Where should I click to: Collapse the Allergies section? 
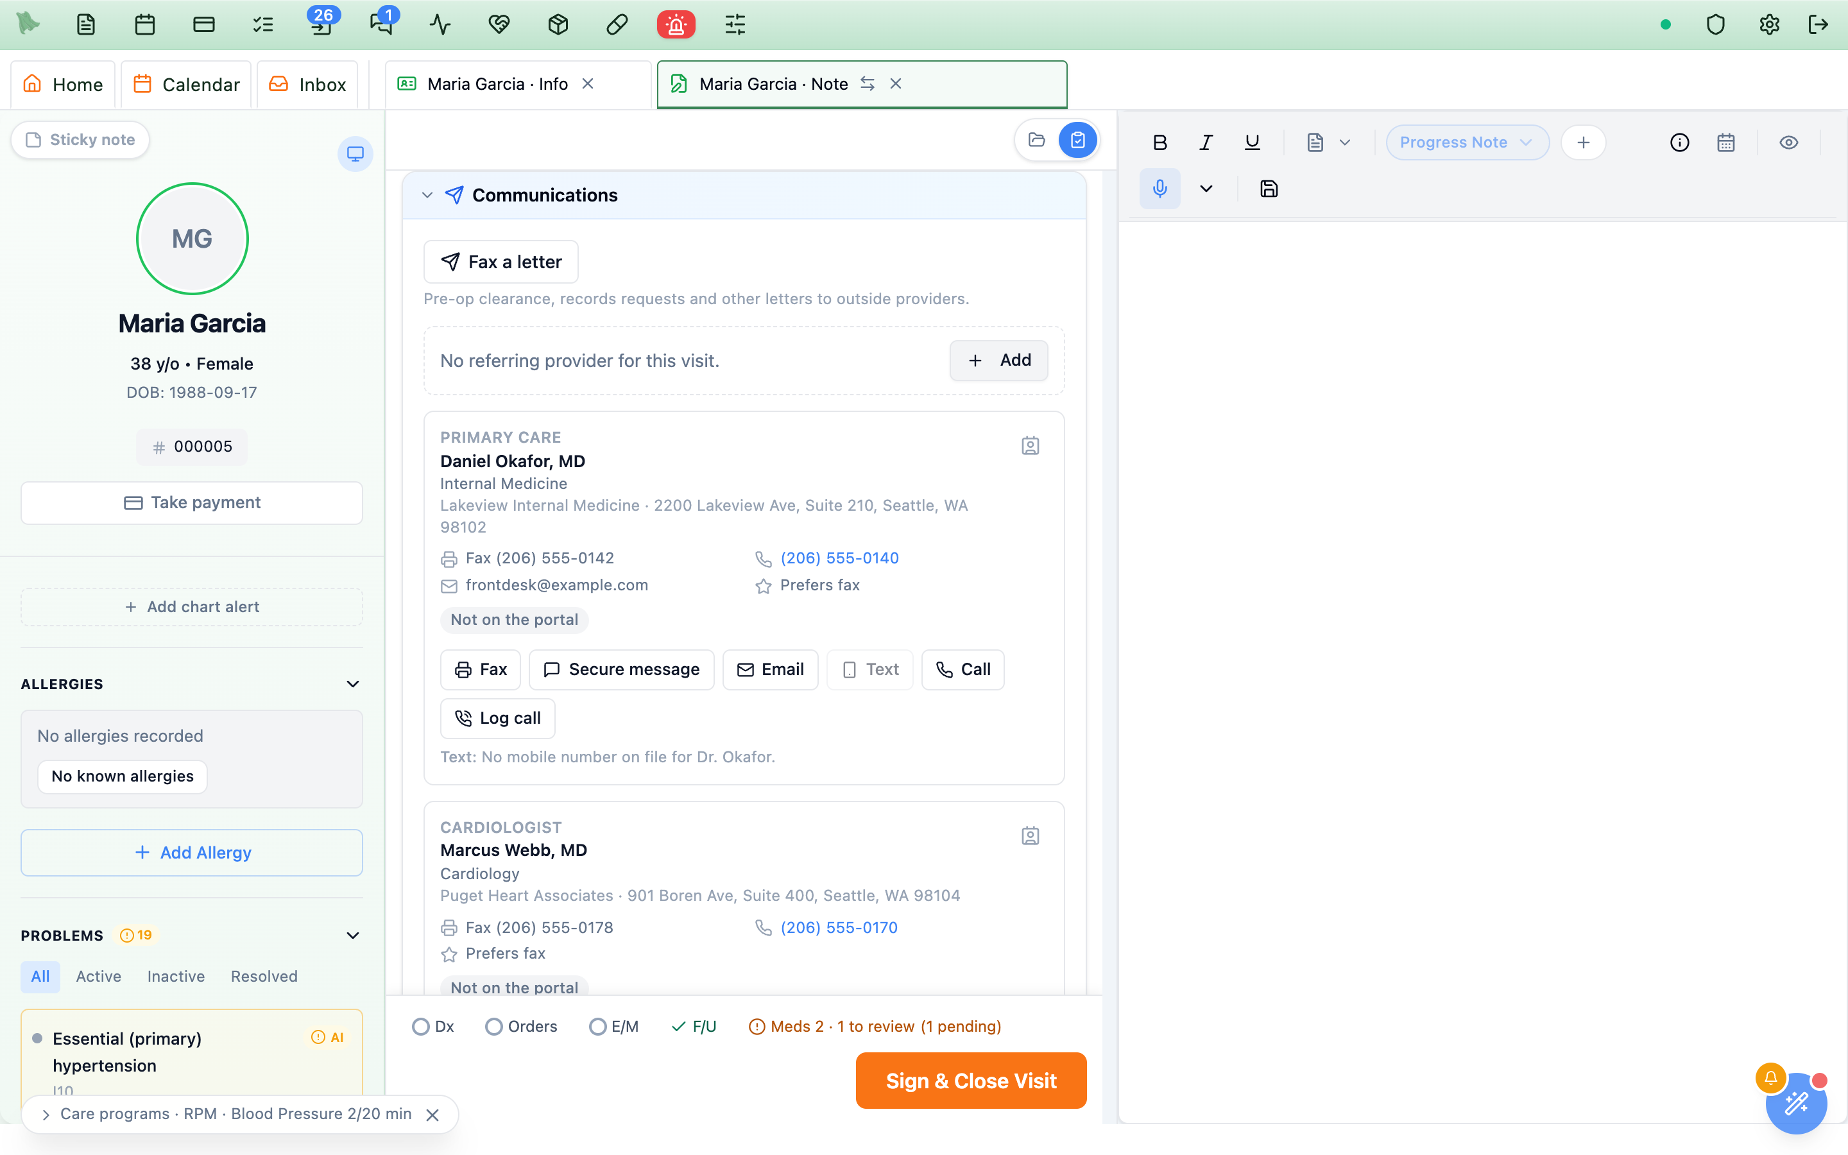pos(353,683)
